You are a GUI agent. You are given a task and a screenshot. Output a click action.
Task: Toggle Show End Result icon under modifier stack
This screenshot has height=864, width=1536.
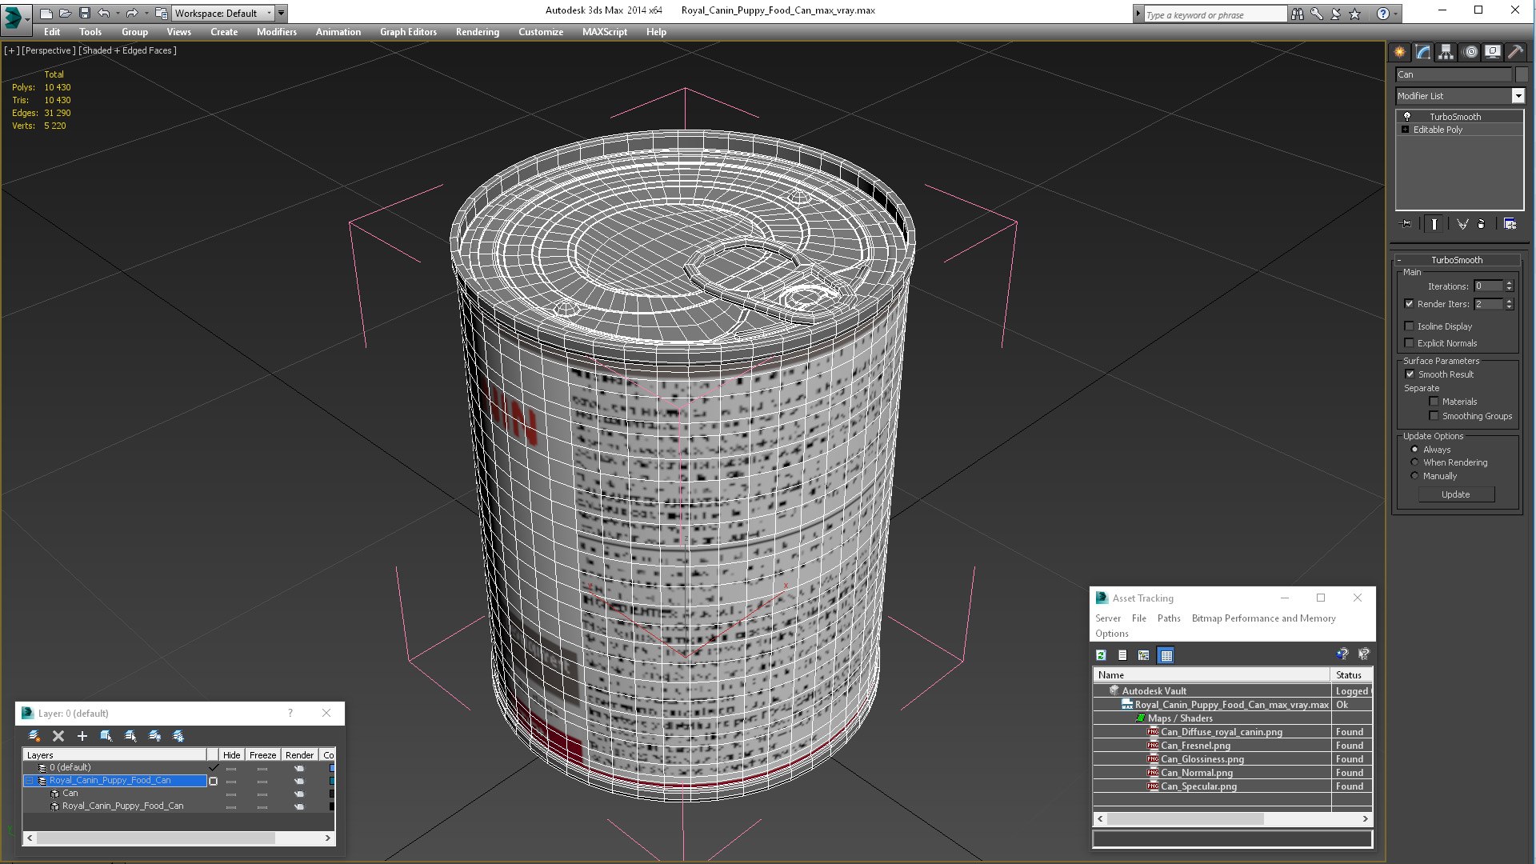pyautogui.click(x=1434, y=224)
